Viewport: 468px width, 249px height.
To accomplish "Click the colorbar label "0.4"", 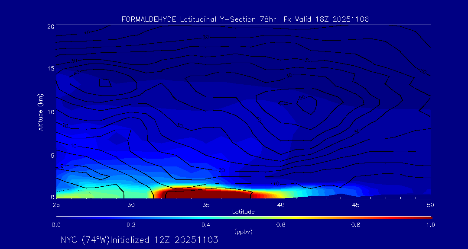I will coord(206,225).
